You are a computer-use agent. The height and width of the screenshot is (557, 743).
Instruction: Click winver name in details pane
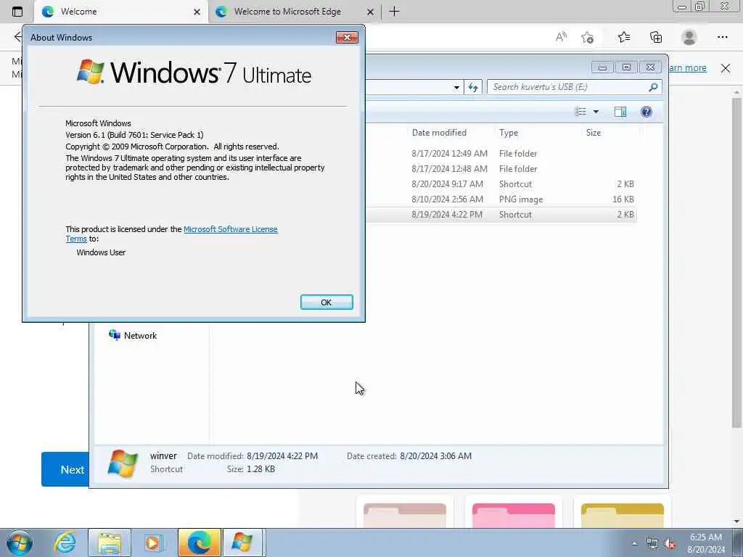click(x=163, y=455)
